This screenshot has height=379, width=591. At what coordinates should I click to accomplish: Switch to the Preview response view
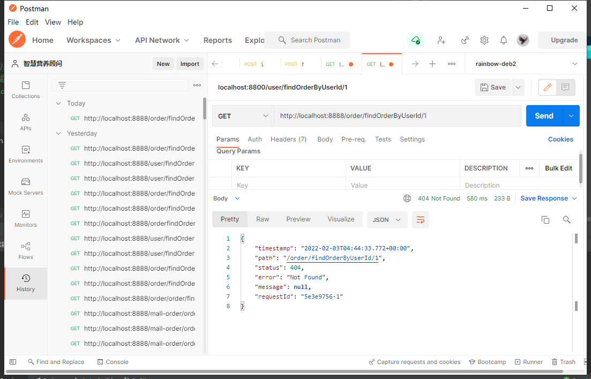[298, 219]
